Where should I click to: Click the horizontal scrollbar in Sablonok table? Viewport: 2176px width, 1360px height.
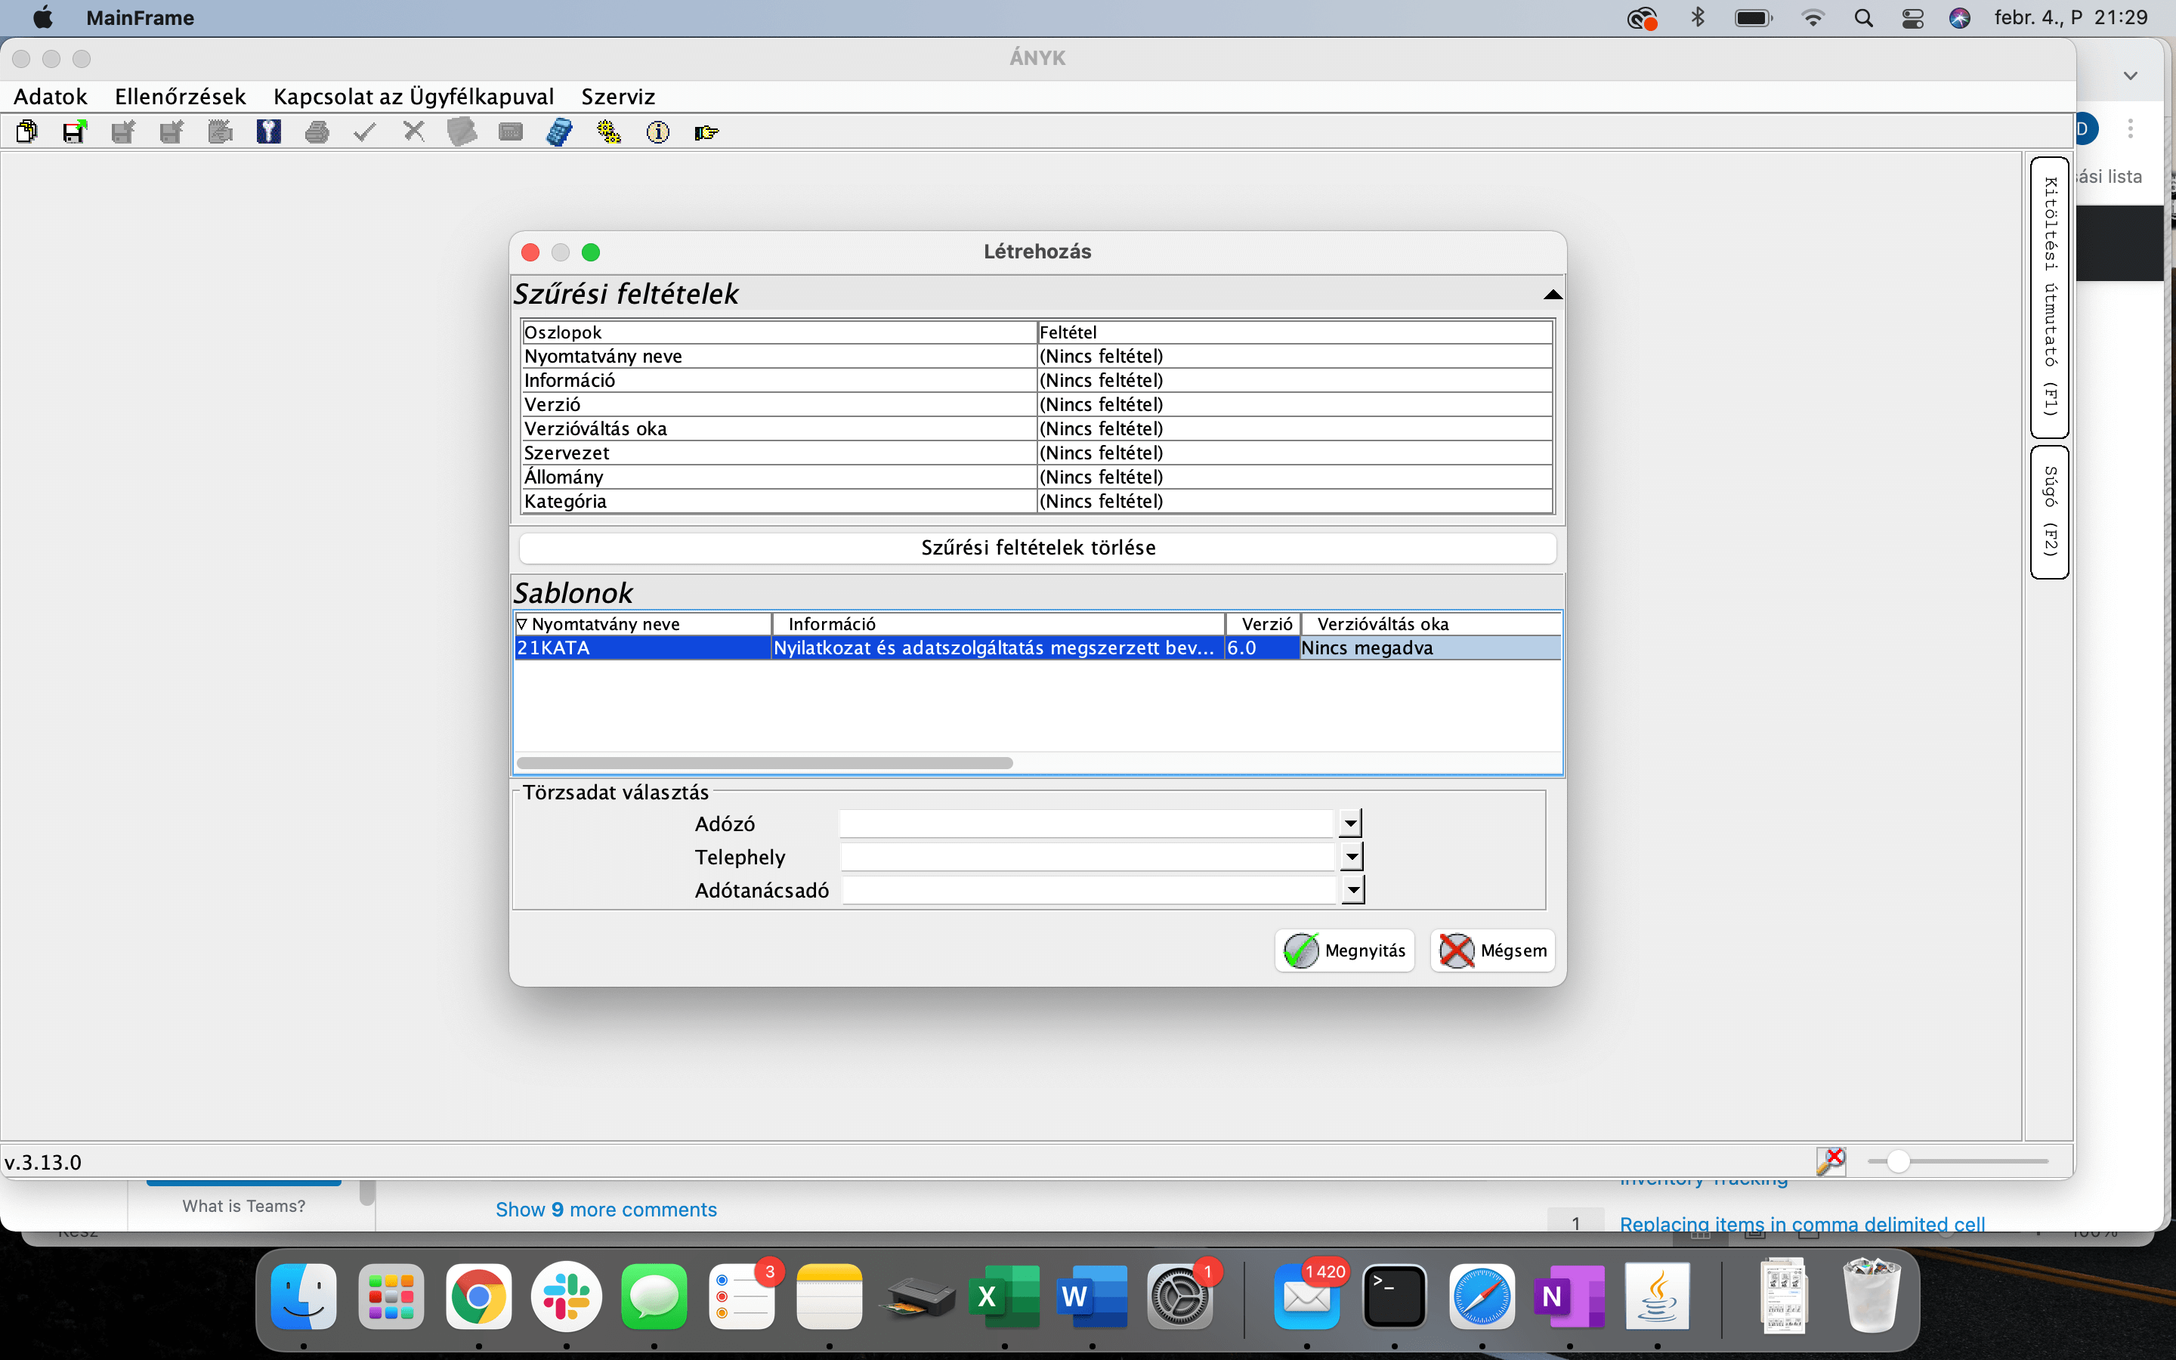765,763
